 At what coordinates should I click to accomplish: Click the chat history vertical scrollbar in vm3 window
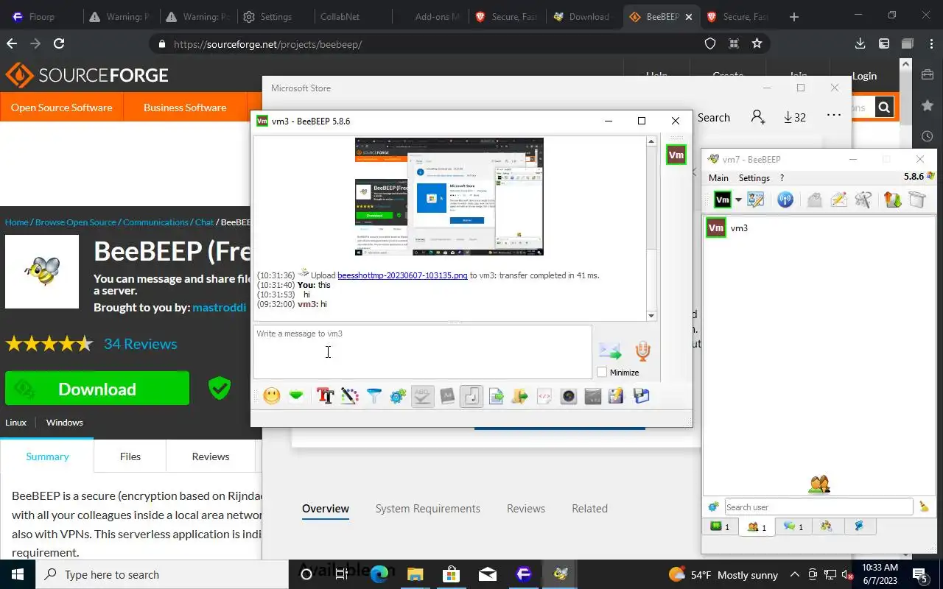click(x=651, y=228)
